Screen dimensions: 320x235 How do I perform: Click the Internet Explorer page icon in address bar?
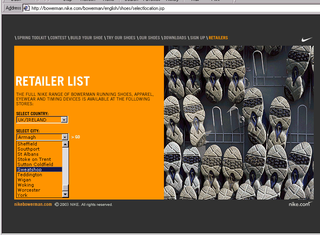pos(26,8)
